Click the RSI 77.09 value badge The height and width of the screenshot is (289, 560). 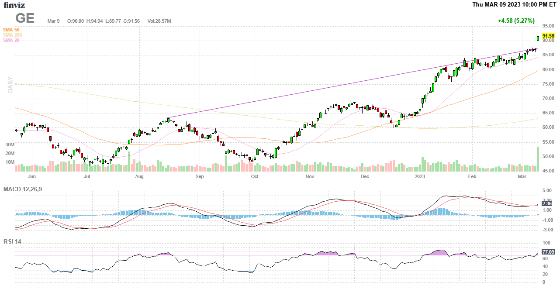click(548, 252)
